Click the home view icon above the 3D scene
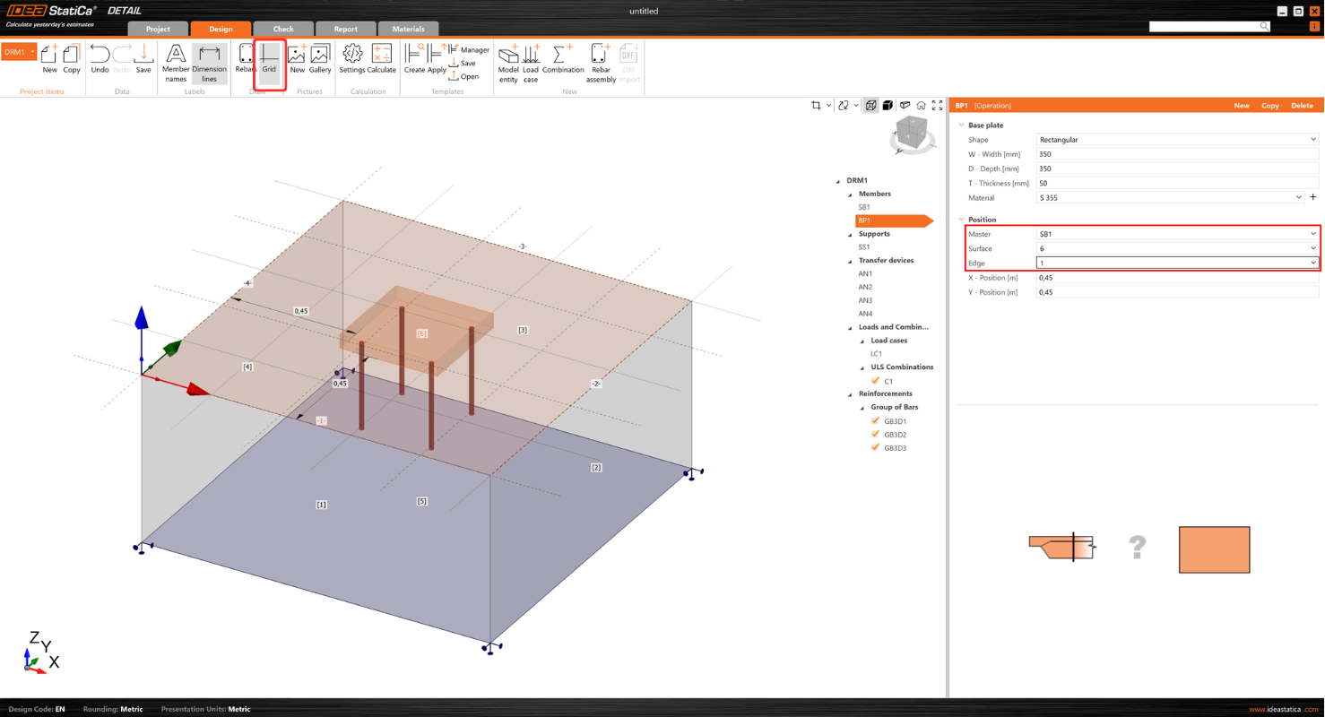Screen dimensions: 1325x717 click(922, 105)
